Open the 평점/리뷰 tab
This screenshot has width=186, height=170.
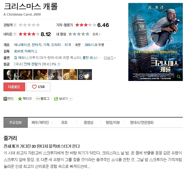point(113,123)
